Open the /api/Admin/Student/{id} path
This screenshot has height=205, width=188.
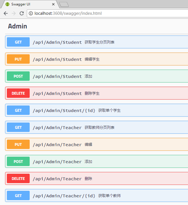[64, 111]
